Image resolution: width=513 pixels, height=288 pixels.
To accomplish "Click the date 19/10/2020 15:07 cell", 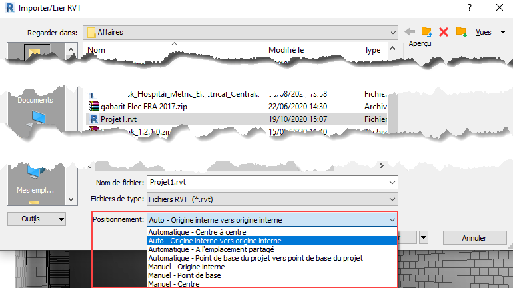I will (x=298, y=119).
